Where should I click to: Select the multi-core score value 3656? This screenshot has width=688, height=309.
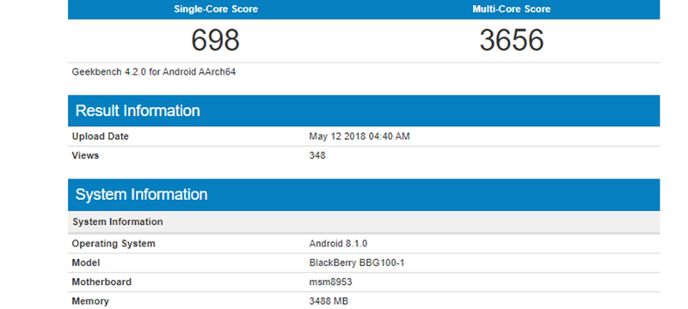[x=511, y=40]
